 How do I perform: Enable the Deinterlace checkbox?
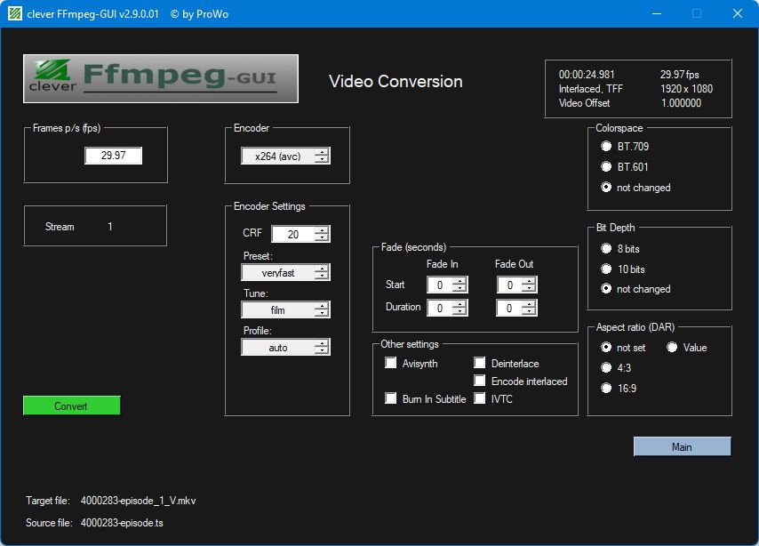480,363
